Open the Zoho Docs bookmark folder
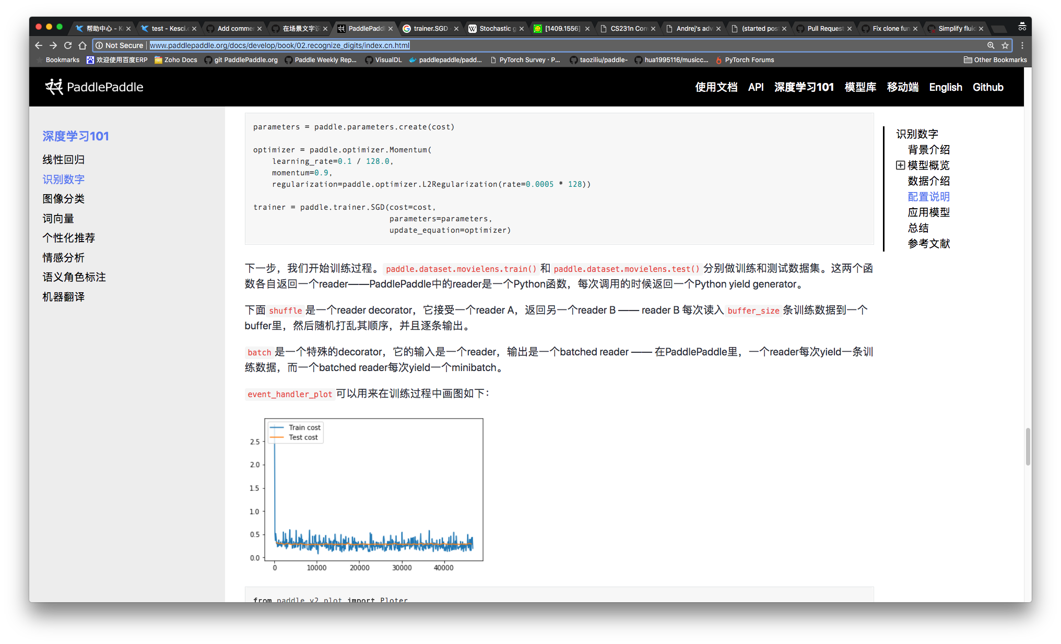The width and height of the screenshot is (1061, 644). click(x=175, y=60)
